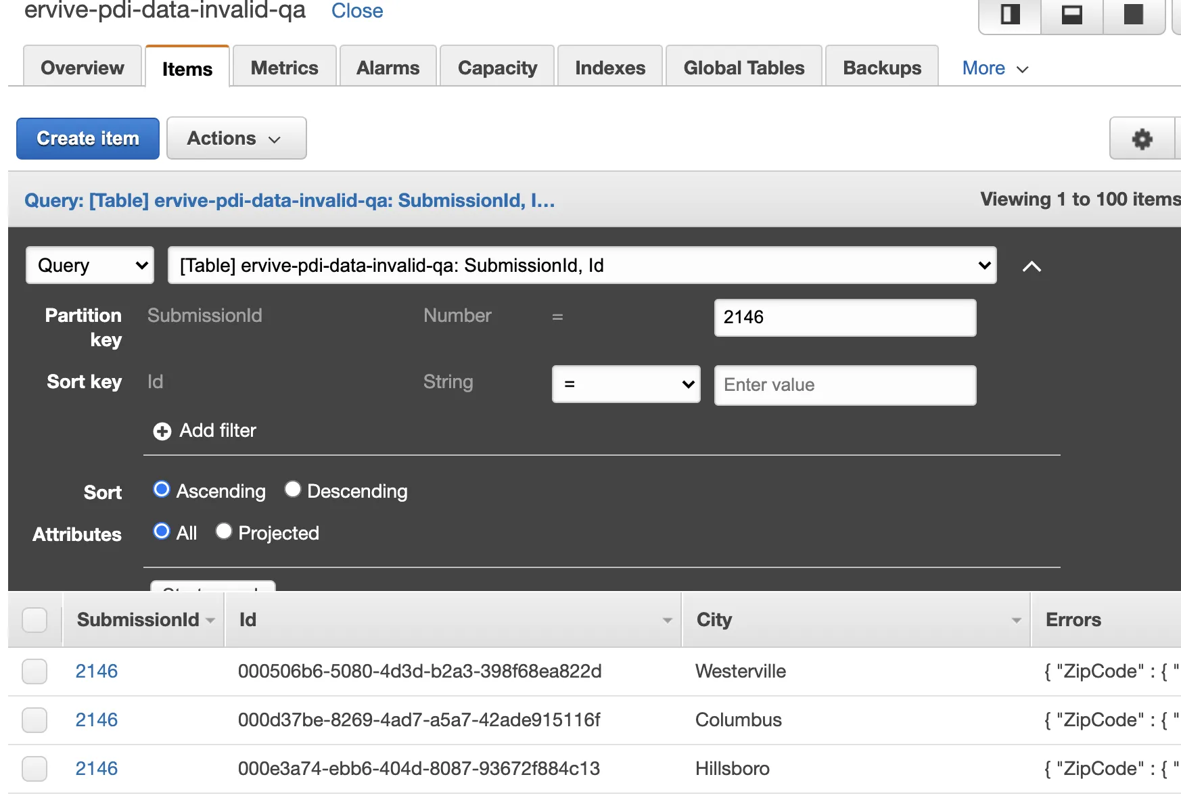The width and height of the screenshot is (1181, 802).
Task: Click sort arrow on City column
Action: (1015, 621)
